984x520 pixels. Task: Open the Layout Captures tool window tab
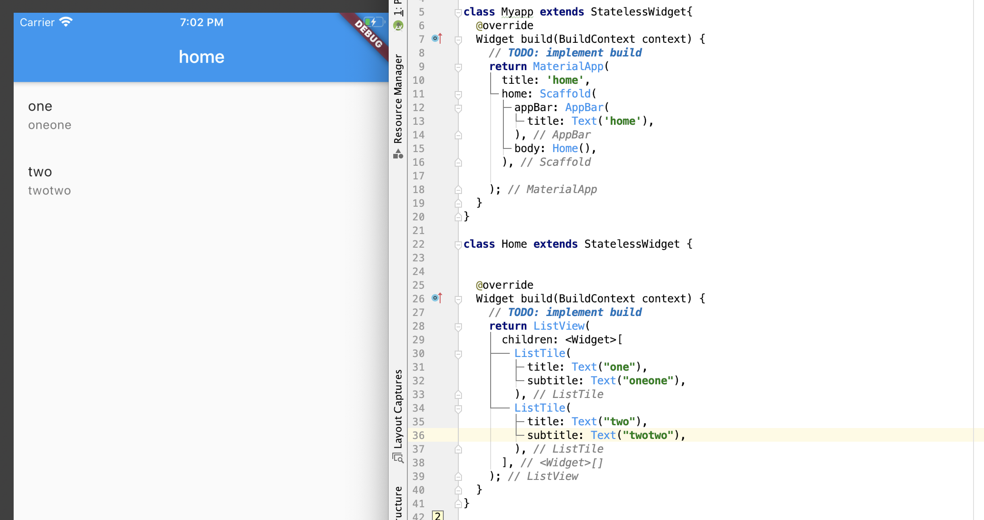pyautogui.click(x=398, y=408)
